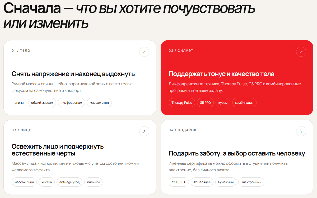Choose the "курсы" tag

[223, 103]
